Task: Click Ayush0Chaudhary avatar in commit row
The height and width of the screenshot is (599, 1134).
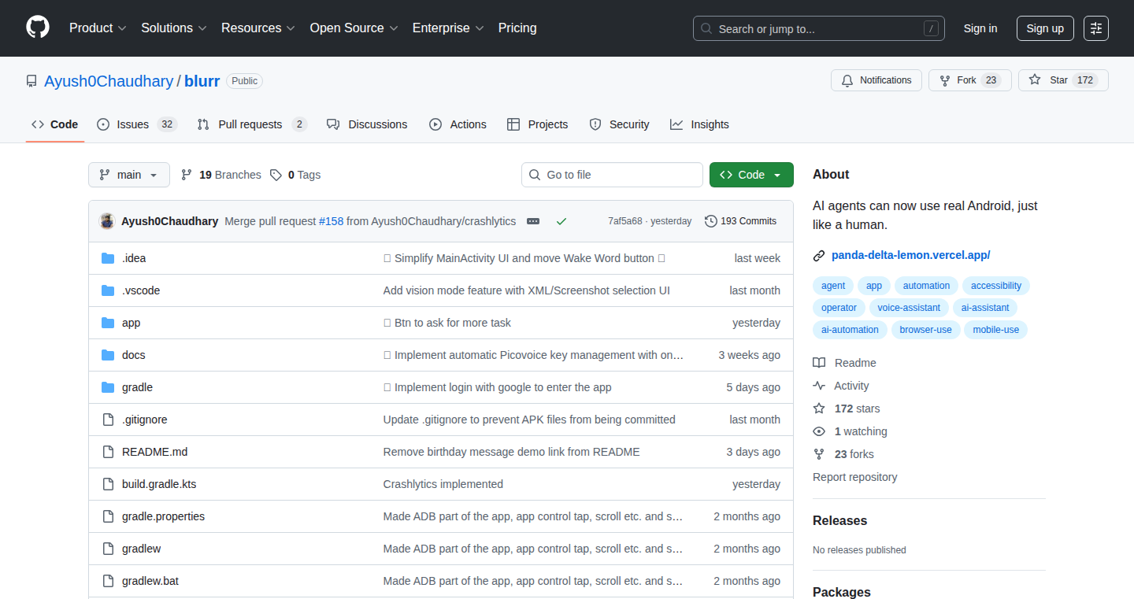Action: click(x=107, y=221)
